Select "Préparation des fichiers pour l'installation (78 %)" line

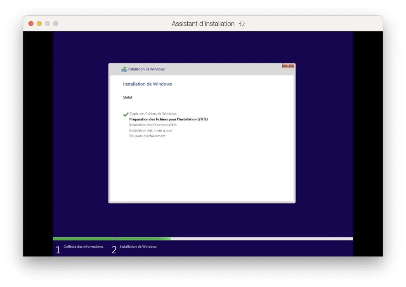[x=168, y=119]
